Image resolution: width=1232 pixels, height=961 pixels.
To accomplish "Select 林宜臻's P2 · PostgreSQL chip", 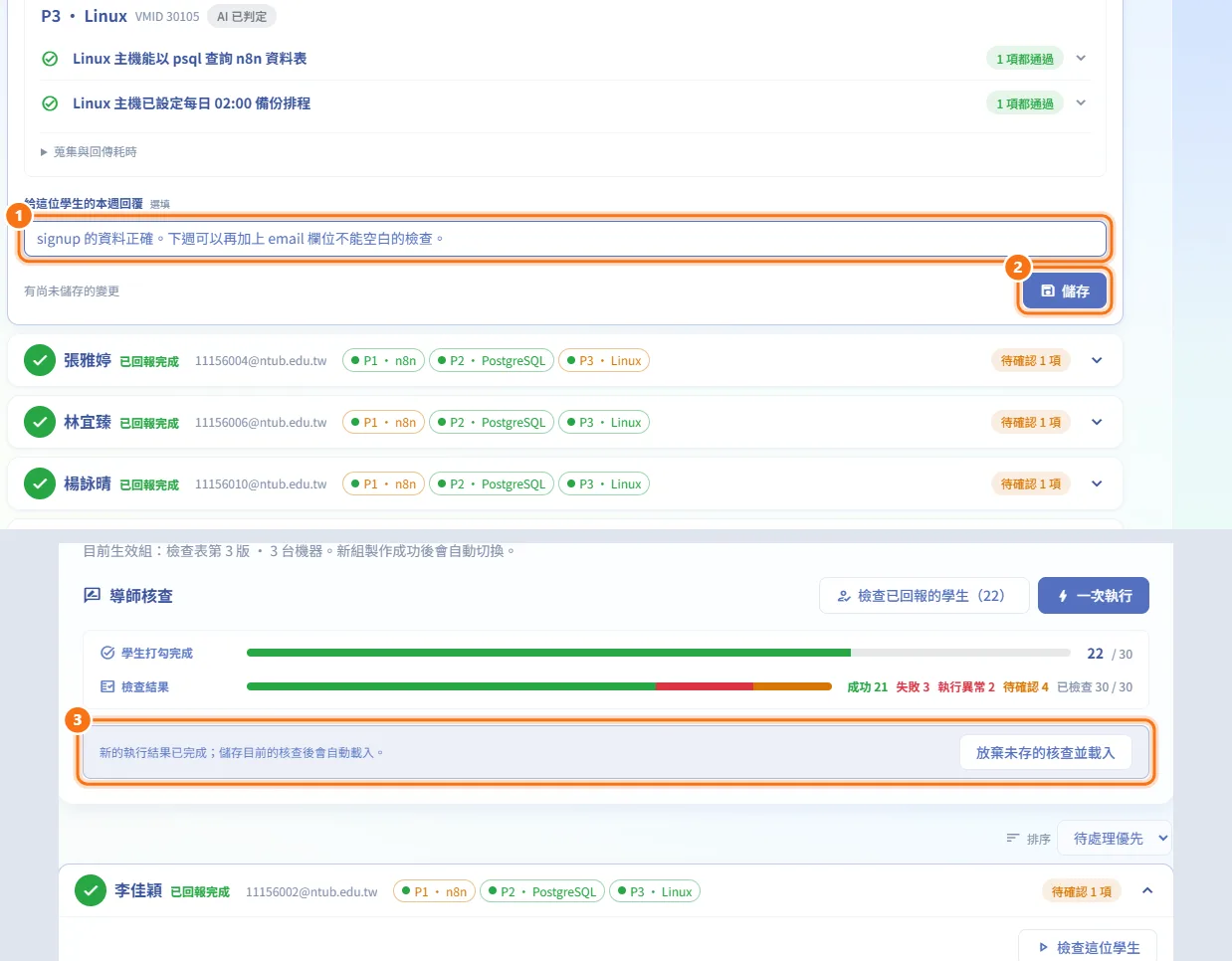I will 492,422.
